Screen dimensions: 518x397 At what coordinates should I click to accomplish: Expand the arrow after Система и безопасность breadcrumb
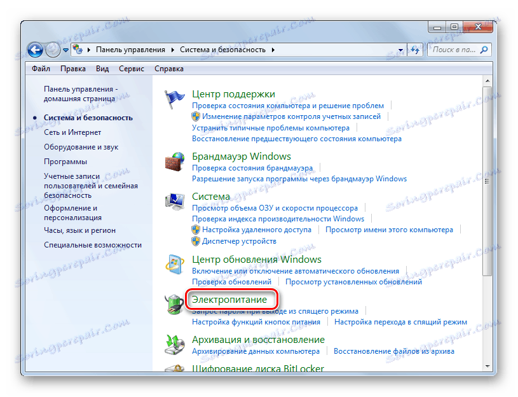273,50
